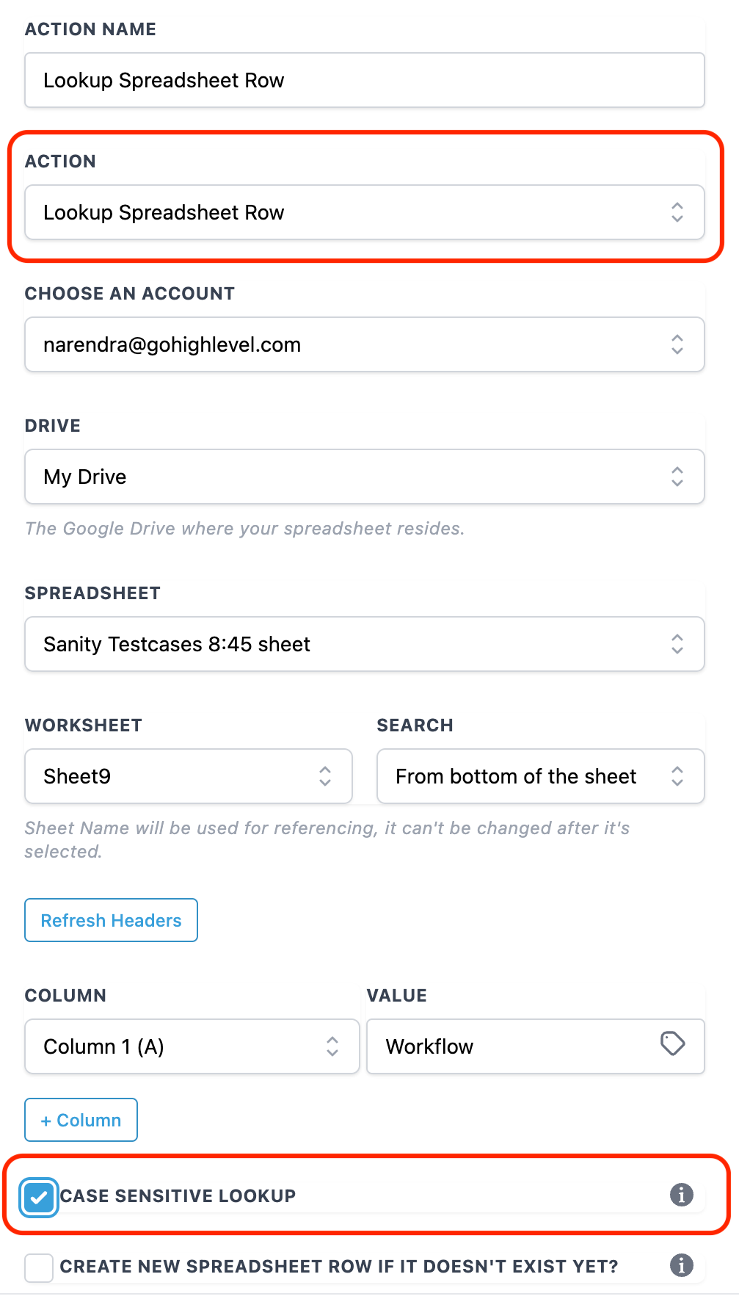This screenshot has height=1310, width=739.
Task: Click the info icon beside Create New Spreadsheet Row
Action: [x=681, y=1265]
